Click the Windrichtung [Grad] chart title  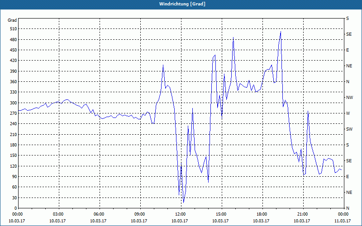pos(182,4)
